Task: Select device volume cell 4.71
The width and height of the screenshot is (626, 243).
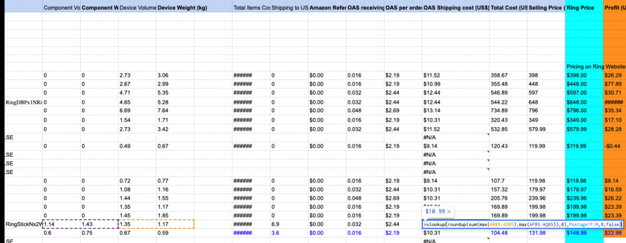Action: [x=138, y=93]
